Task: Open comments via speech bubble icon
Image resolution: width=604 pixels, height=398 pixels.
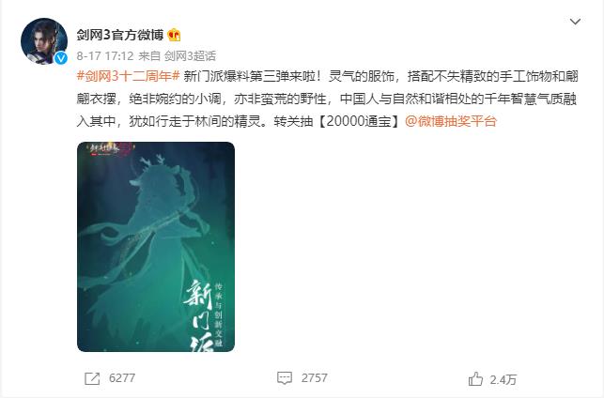Action: [x=285, y=378]
